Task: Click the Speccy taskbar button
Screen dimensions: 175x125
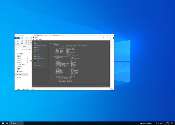Action: (13, 123)
